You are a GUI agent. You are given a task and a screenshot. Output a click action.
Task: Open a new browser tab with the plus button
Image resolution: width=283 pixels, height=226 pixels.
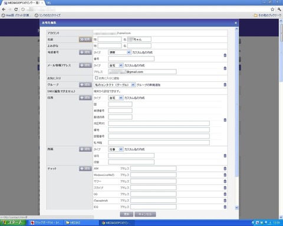click(x=48, y=3)
